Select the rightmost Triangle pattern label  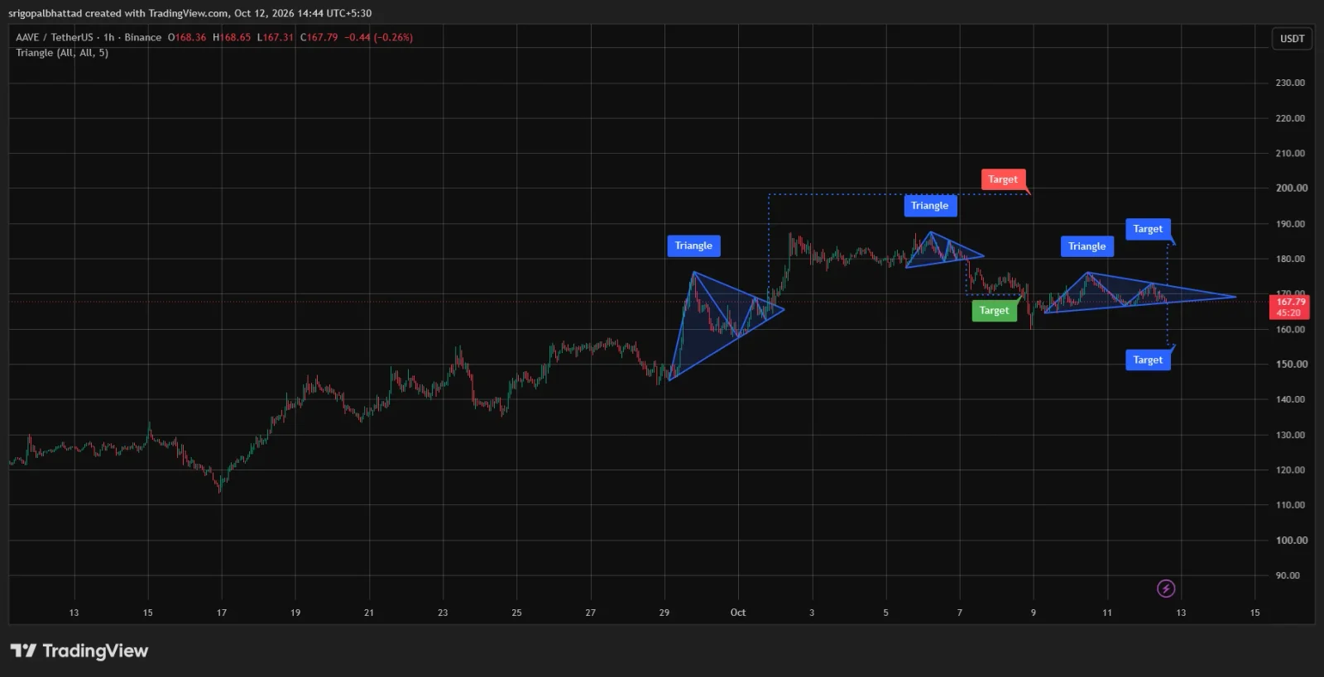[1087, 246]
